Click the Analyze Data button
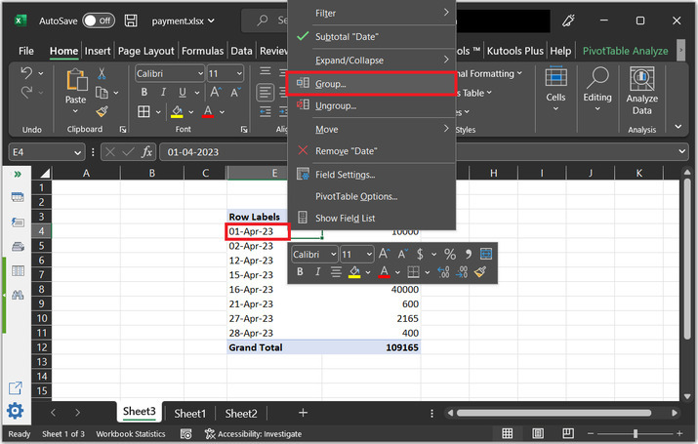The height and width of the screenshot is (444, 698). (x=642, y=91)
